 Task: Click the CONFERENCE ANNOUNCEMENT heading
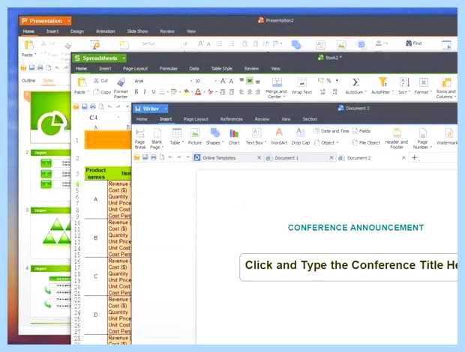coord(355,228)
